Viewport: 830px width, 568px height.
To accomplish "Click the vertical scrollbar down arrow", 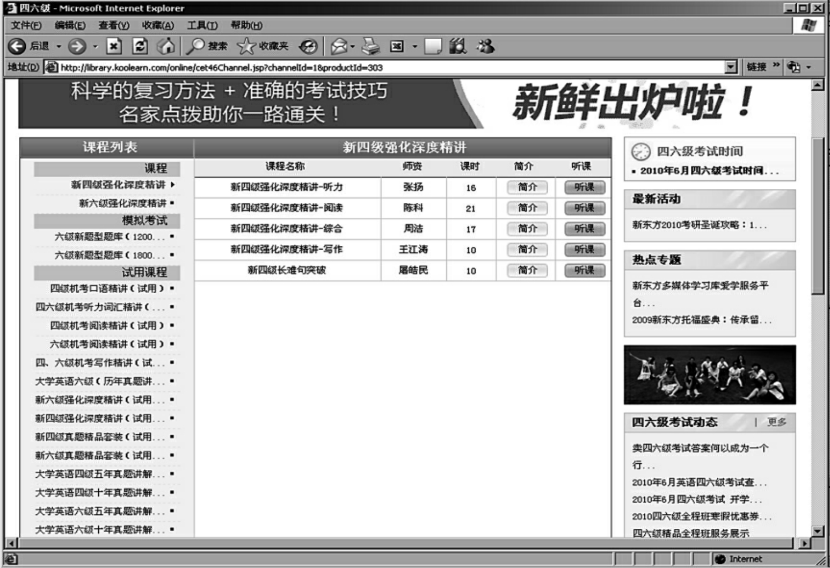I will click(x=818, y=531).
